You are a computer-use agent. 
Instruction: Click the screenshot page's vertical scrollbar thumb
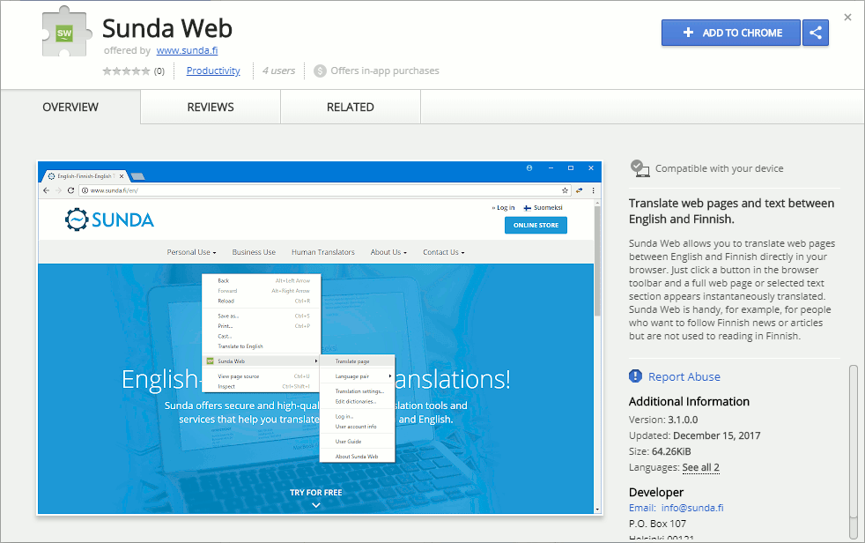[597, 260]
